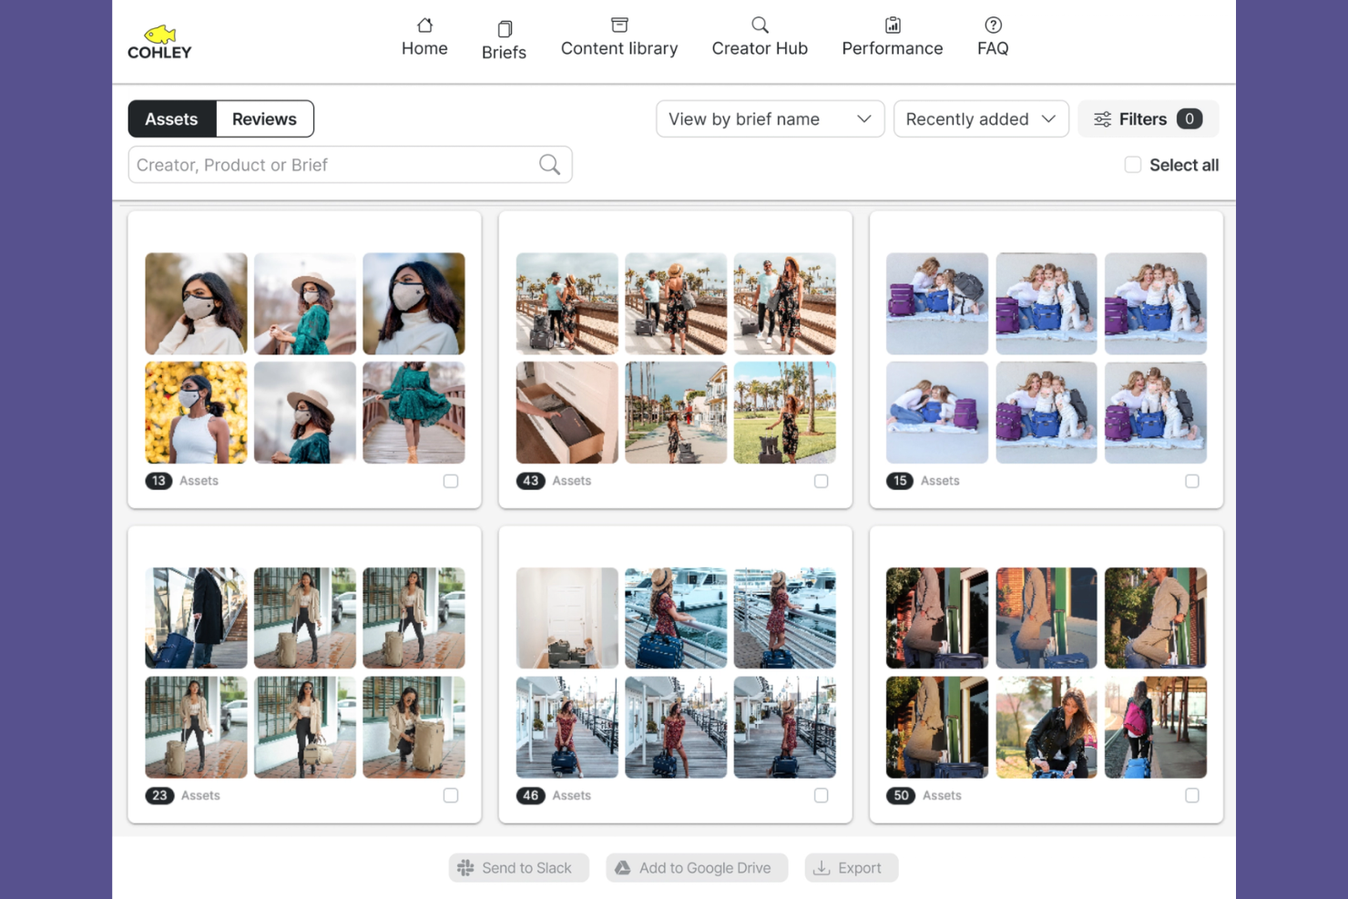Open the Recently added sort dropdown
The width and height of the screenshot is (1348, 899).
pos(981,119)
